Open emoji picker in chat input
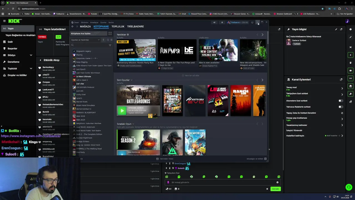 277,182
